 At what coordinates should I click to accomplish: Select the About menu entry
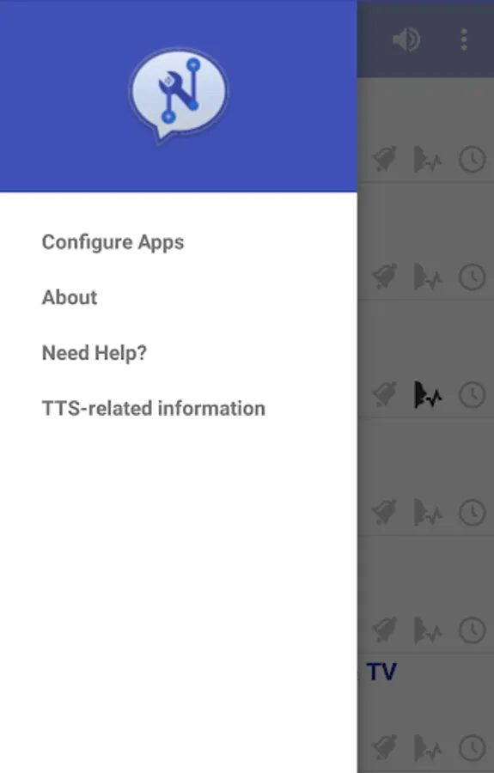click(x=70, y=297)
